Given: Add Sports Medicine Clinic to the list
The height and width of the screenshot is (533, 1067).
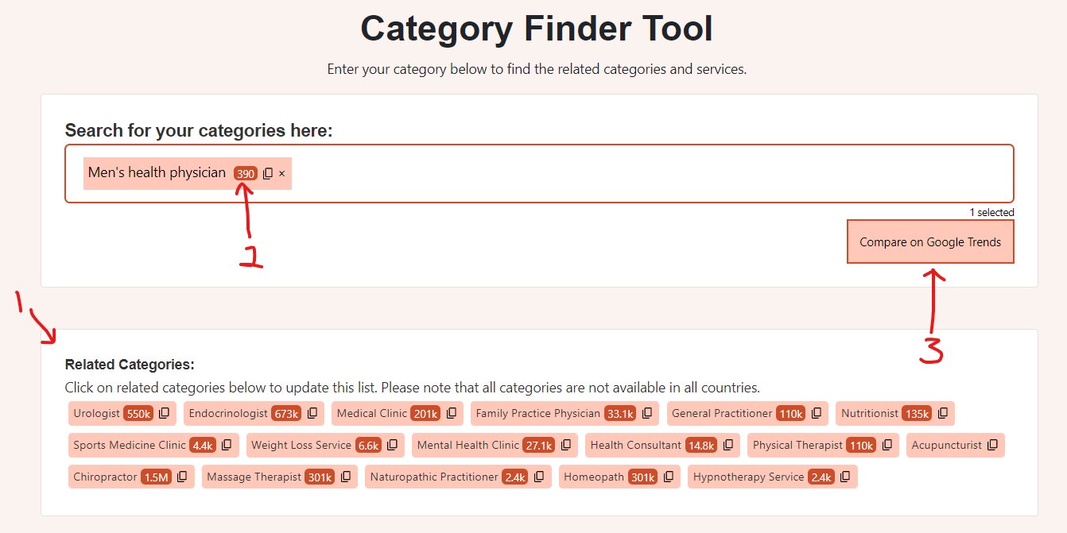Looking at the screenshot, I should click(130, 445).
